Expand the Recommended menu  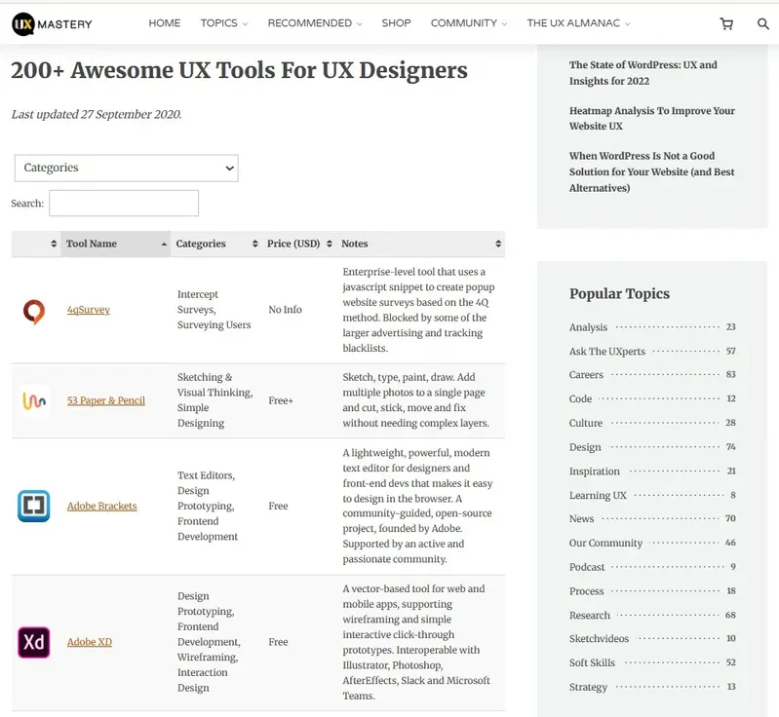tap(315, 23)
